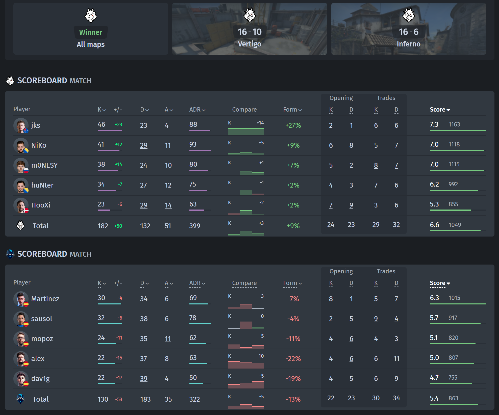Open huNter player name link
Screen dimensions: 499x415
pos(42,185)
